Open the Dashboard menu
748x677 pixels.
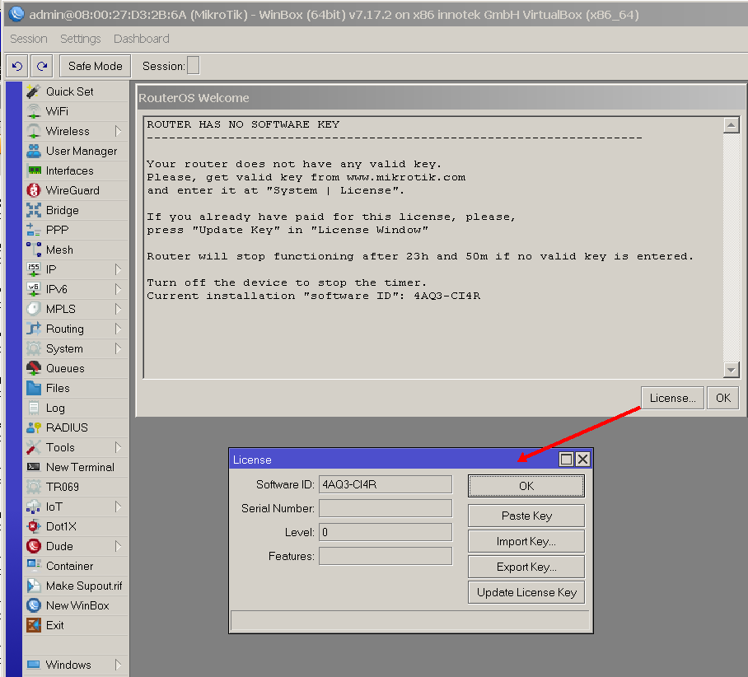141,39
